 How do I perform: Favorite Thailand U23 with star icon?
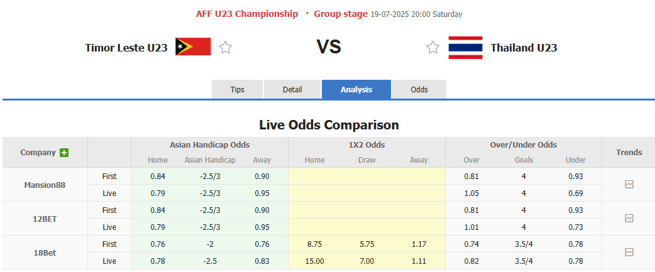coord(432,48)
